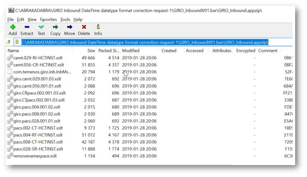Open the Tools menu
The image size is (307, 177).
[65, 19]
